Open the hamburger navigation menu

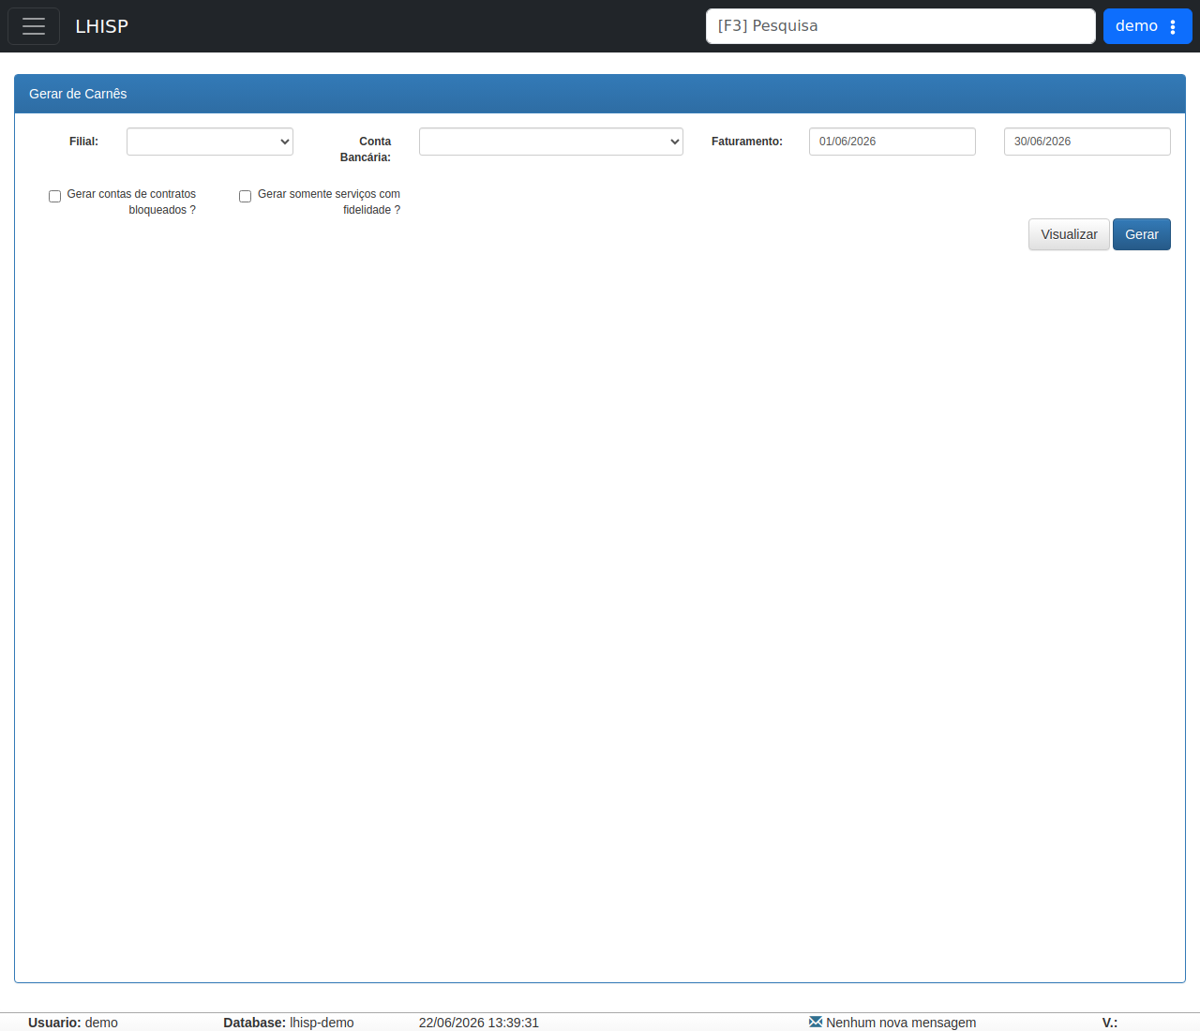click(x=34, y=26)
